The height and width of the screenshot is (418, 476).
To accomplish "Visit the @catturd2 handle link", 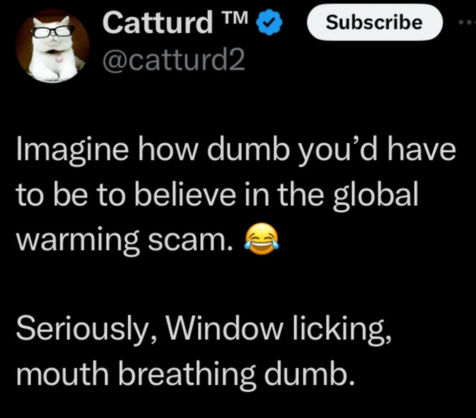I will (x=173, y=60).
